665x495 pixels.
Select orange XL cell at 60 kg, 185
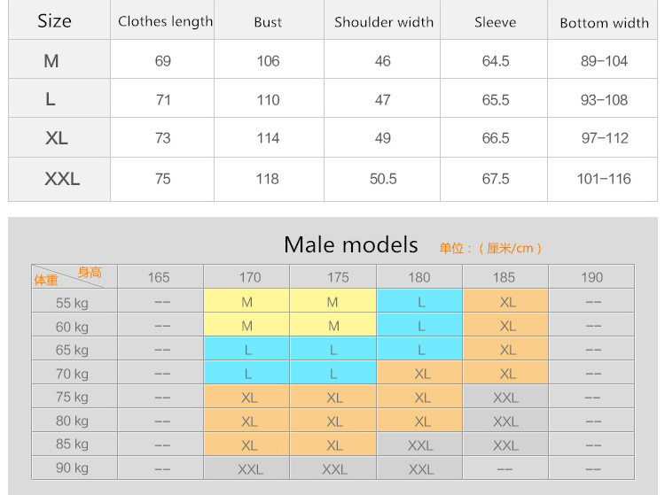[505, 325]
